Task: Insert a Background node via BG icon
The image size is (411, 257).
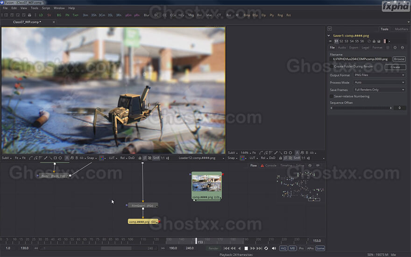Action: pos(59,15)
